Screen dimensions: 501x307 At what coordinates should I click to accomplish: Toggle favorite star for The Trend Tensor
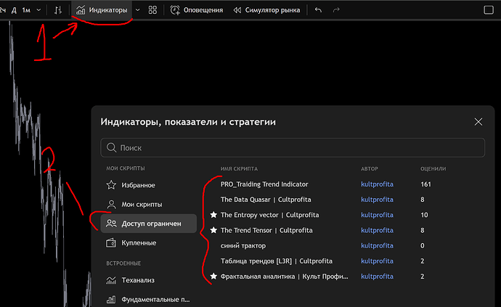pos(213,230)
